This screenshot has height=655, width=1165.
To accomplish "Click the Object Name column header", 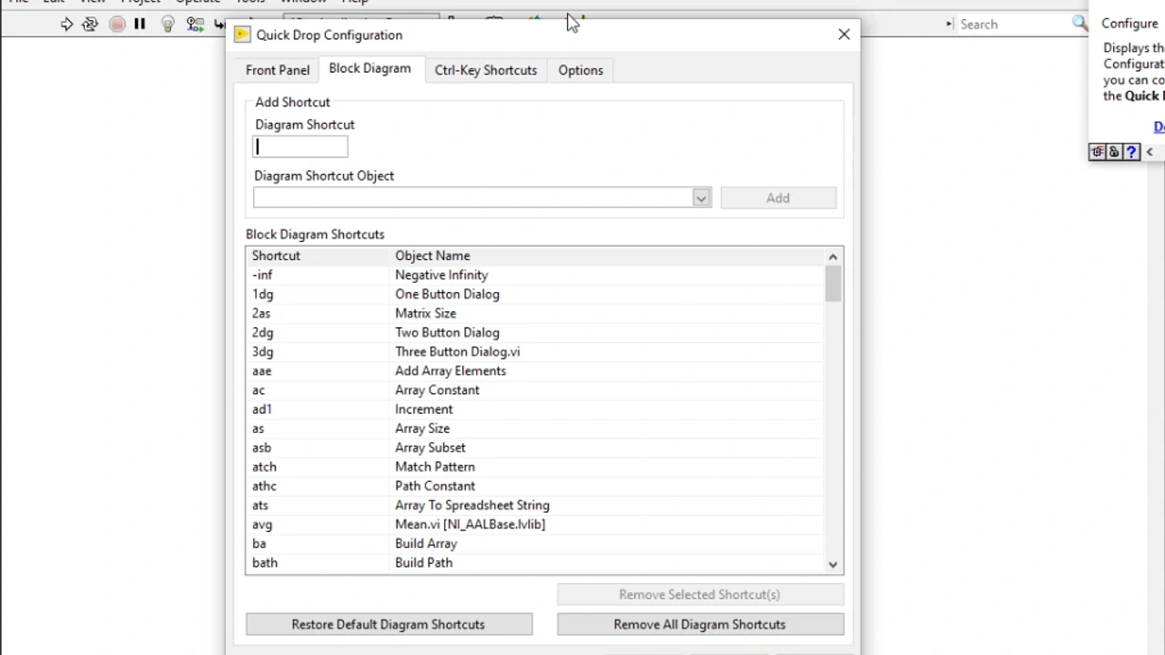I will (606, 256).
